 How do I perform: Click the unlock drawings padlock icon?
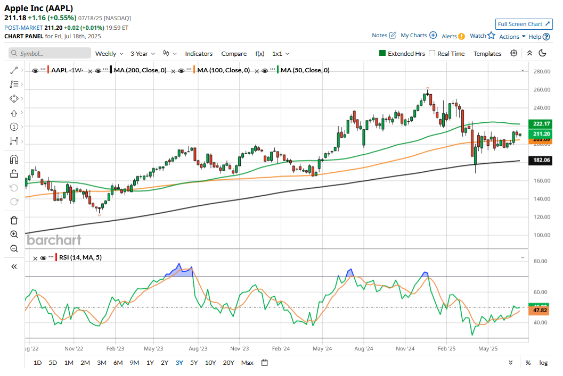14,174
